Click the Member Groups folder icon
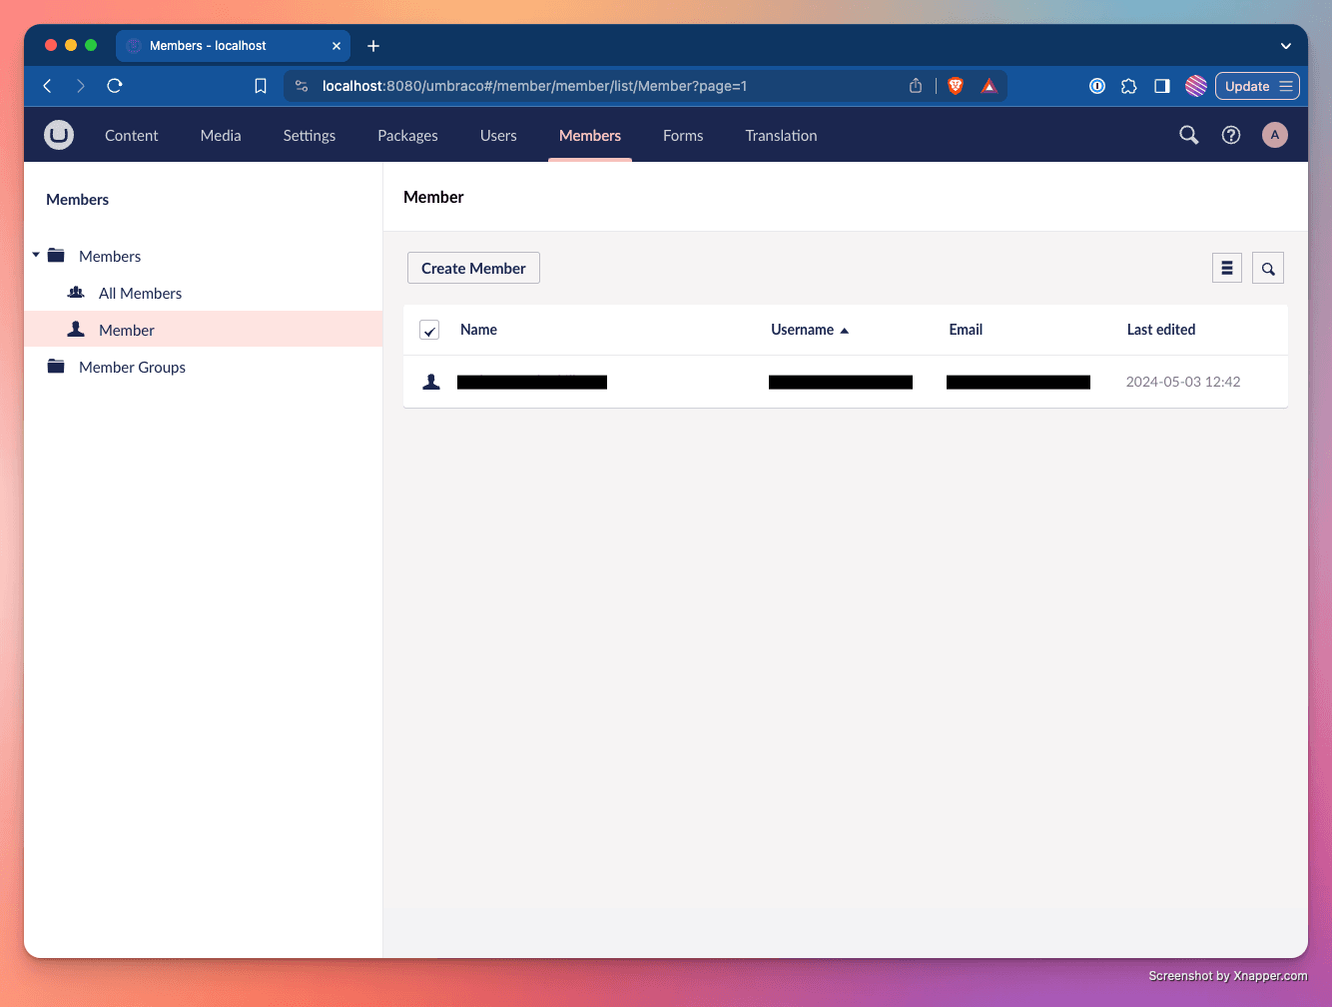 tap(57, 366)
